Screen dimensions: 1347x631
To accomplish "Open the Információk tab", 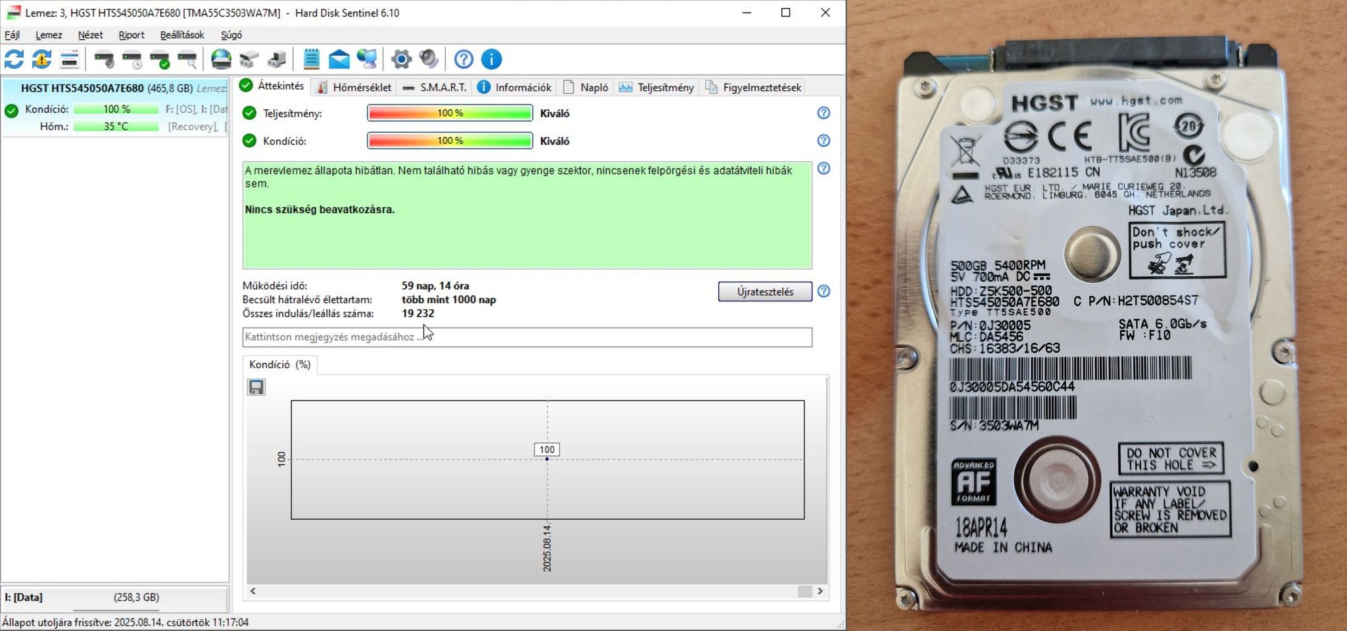I will 514,87.
